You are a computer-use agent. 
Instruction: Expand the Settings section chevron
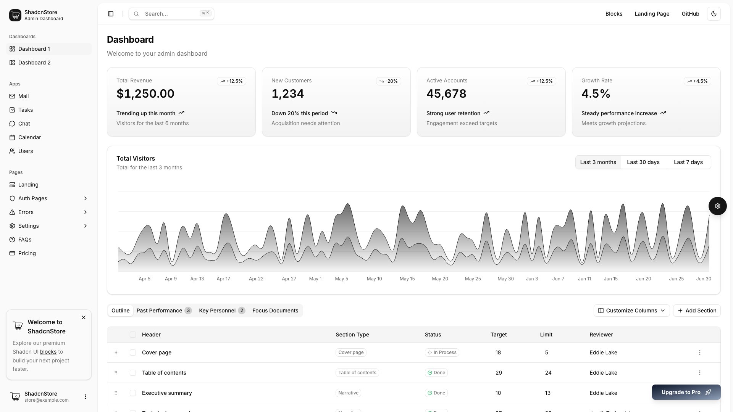coord(85,226)
